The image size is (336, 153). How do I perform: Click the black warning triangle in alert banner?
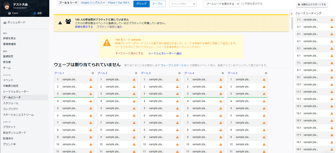(60, 23)
